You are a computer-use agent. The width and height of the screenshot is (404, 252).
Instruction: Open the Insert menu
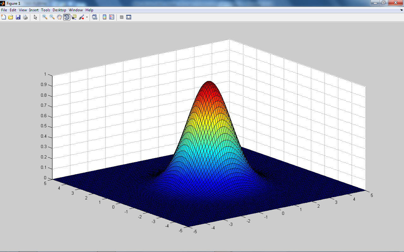pos(34,10)
